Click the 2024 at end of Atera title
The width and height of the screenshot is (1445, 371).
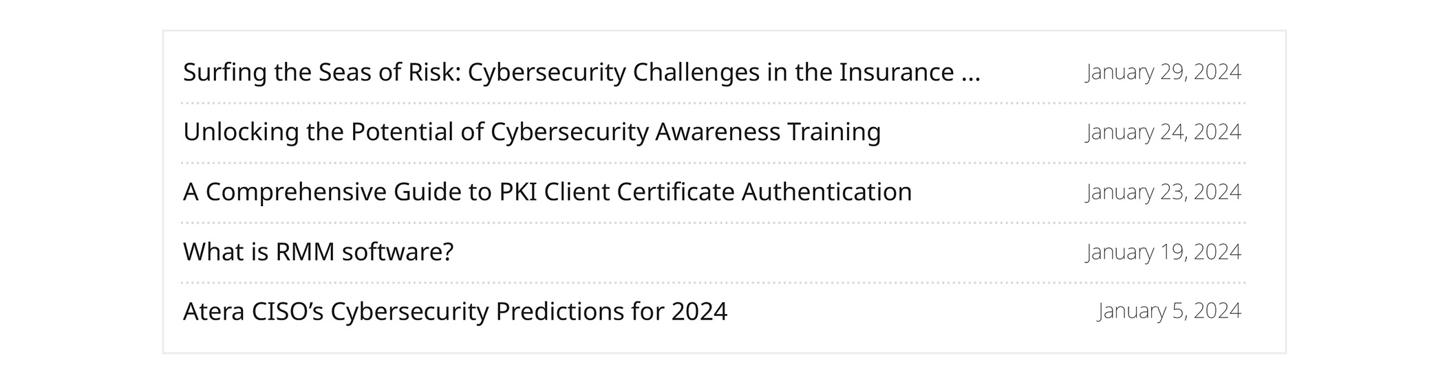pyautogui.click(x=699, y=312)
